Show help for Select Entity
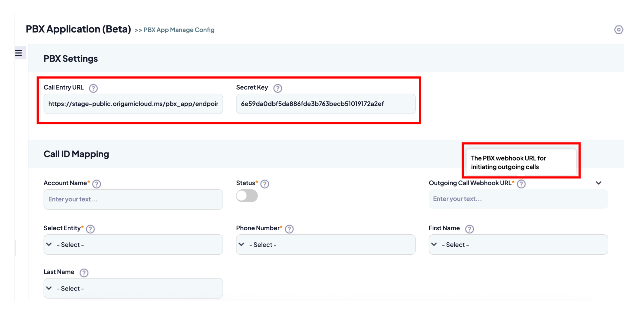Image resolution: width=642 pixels, height=315 pixels. click(x=90, y=229)
